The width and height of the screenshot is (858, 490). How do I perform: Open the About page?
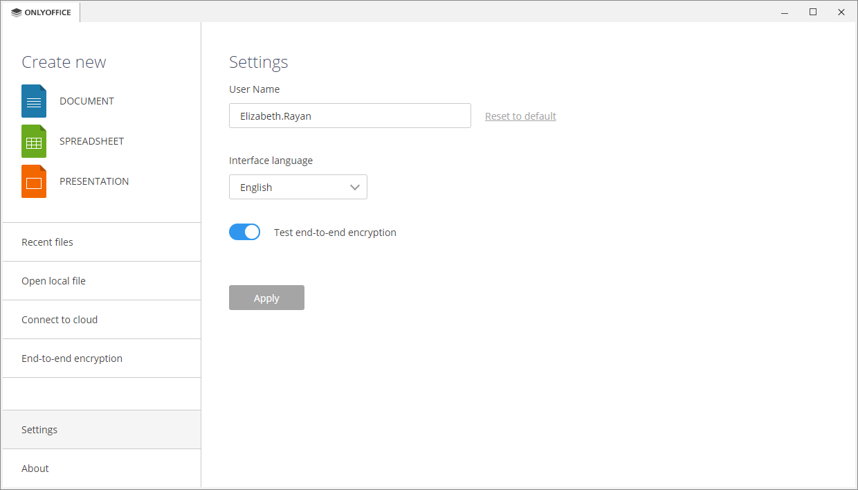pos(35,469)
